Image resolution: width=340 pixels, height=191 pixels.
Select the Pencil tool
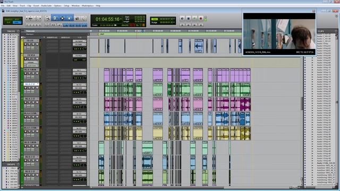coord(84,19)
